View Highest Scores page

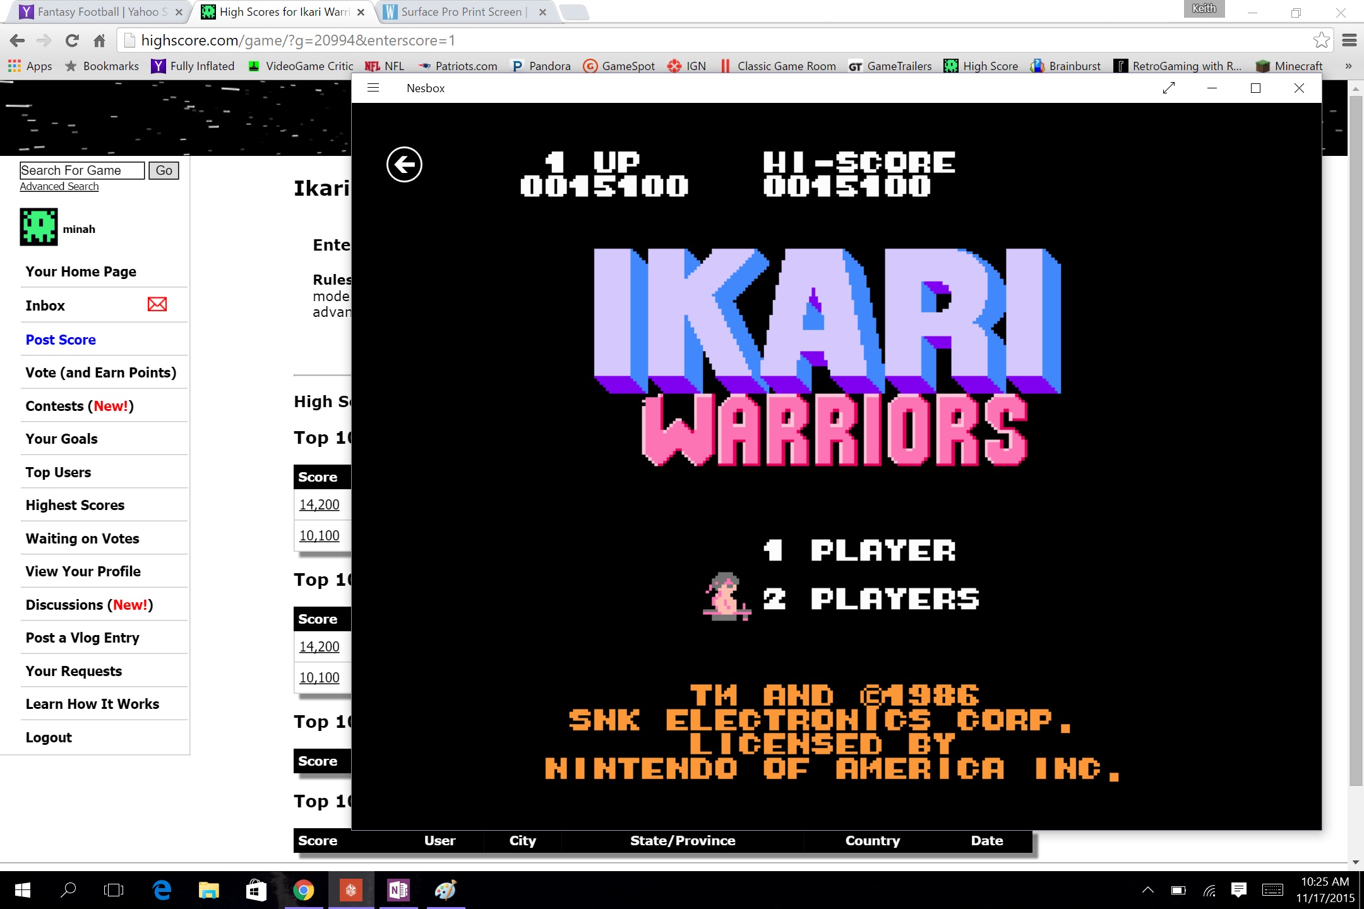pyautogui.click(x=75, y=505)
